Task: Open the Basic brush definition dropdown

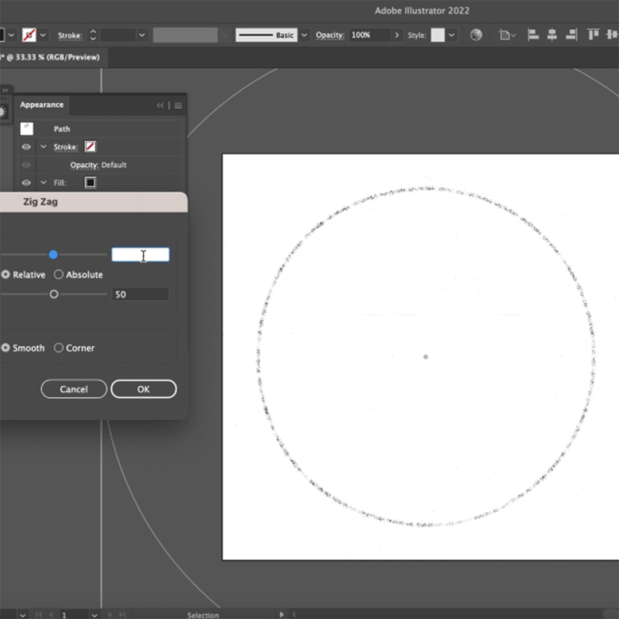Action: 304,35
